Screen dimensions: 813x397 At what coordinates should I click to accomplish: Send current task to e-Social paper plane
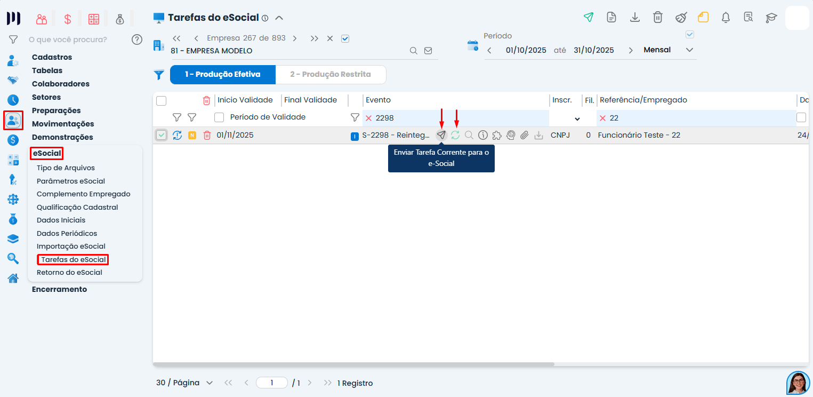441,135
